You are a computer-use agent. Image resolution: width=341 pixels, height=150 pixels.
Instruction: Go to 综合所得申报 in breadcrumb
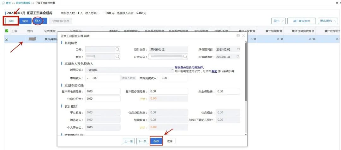coord(23,3)
